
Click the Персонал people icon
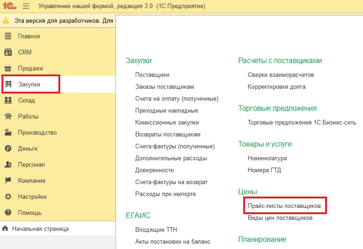tap(8, 164)
